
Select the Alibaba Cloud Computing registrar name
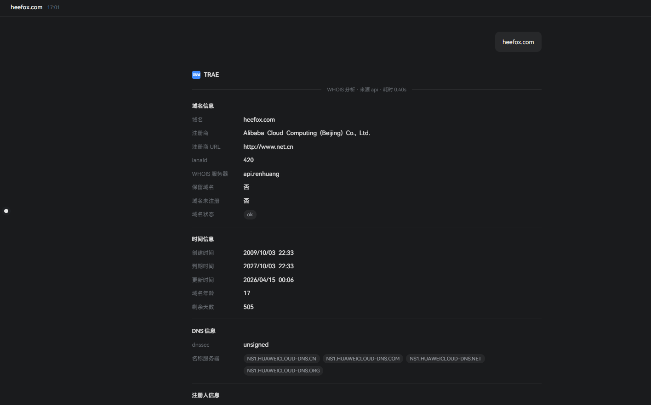pos(307,133)
